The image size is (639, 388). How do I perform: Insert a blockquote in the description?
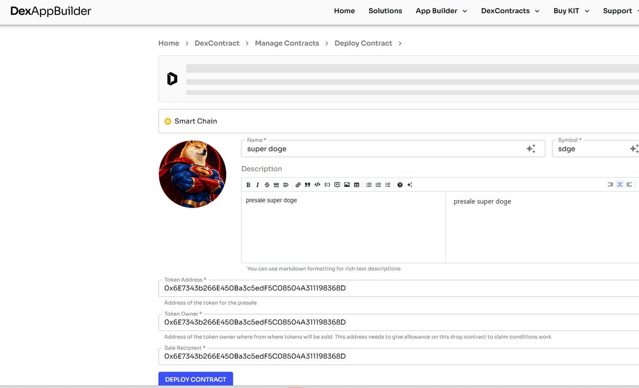(x=308, y=185)
